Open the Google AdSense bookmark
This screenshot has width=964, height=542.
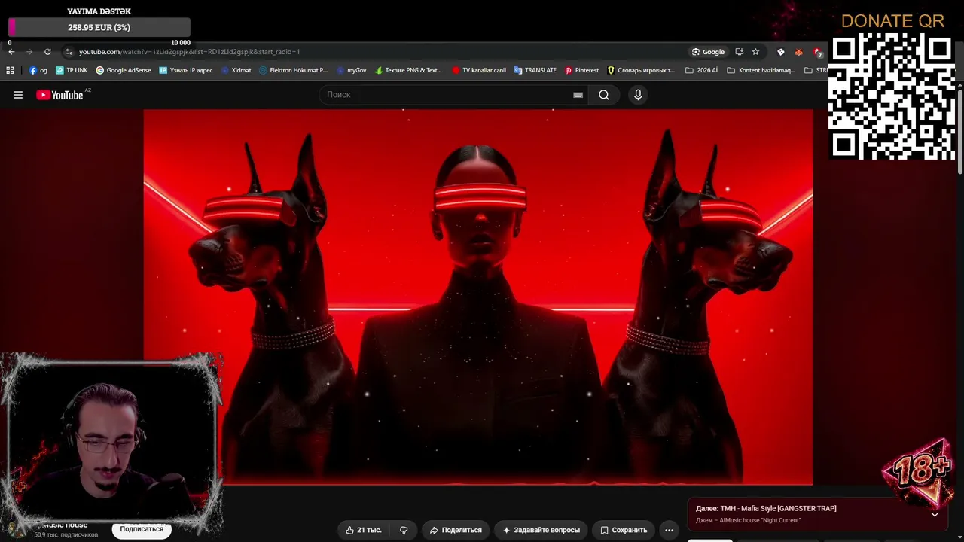(124, 70)
